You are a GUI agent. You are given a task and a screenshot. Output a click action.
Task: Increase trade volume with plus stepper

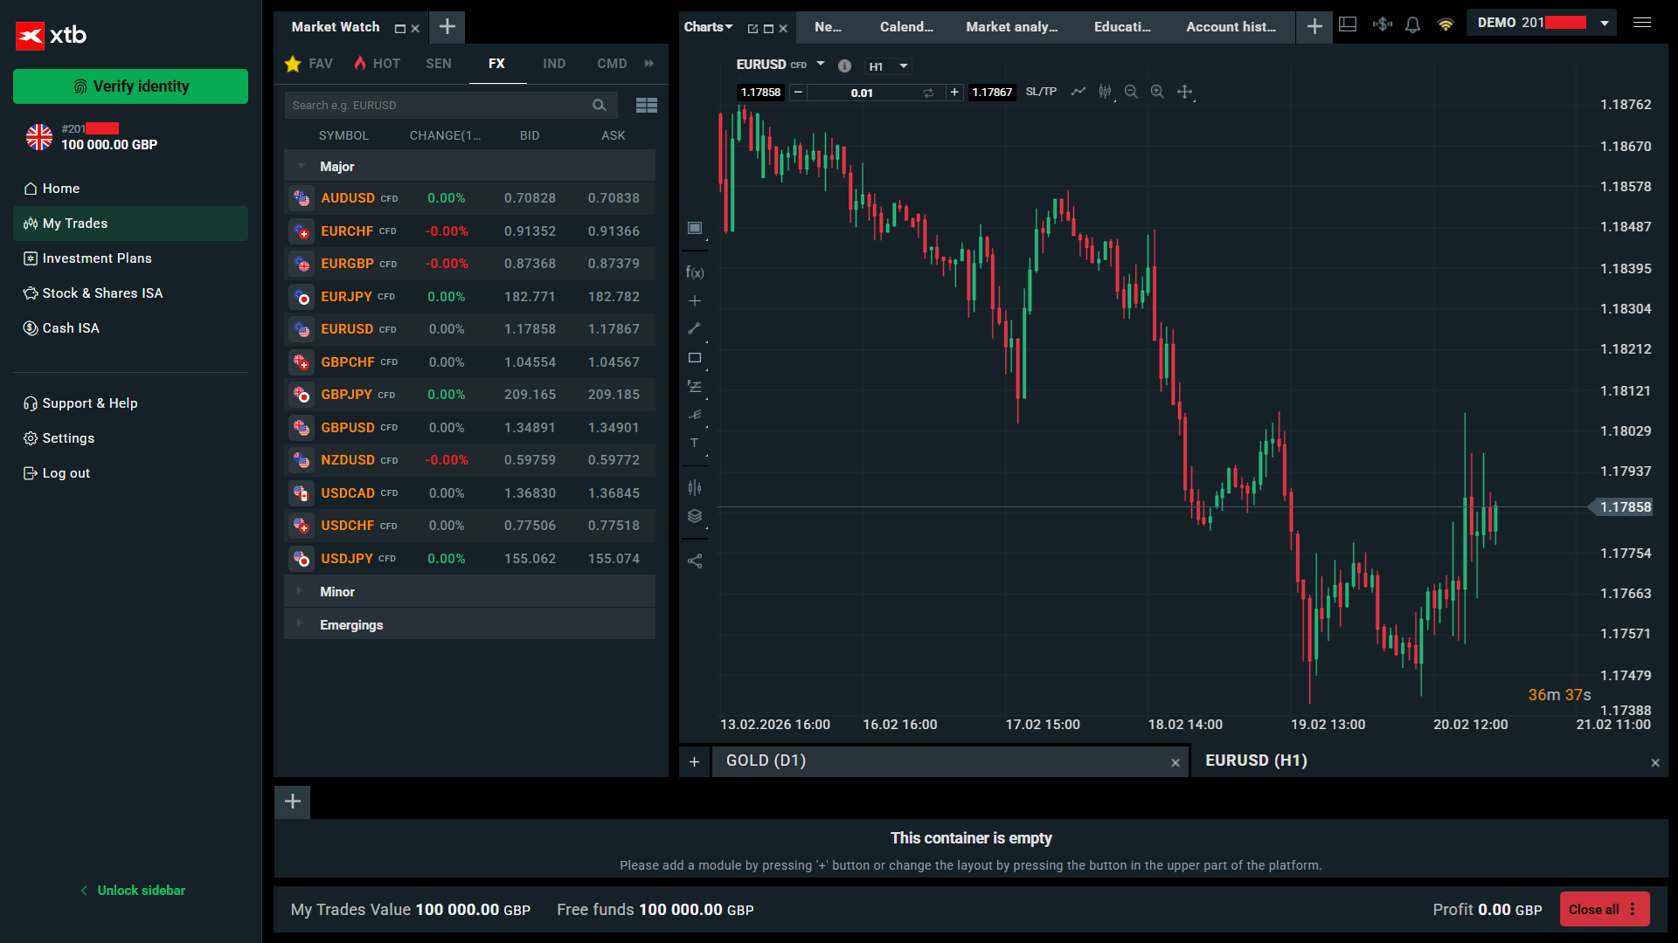click(954, 93)
